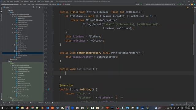Open AccountTest in test tree
196x110 pixels.
click(20, 75)
